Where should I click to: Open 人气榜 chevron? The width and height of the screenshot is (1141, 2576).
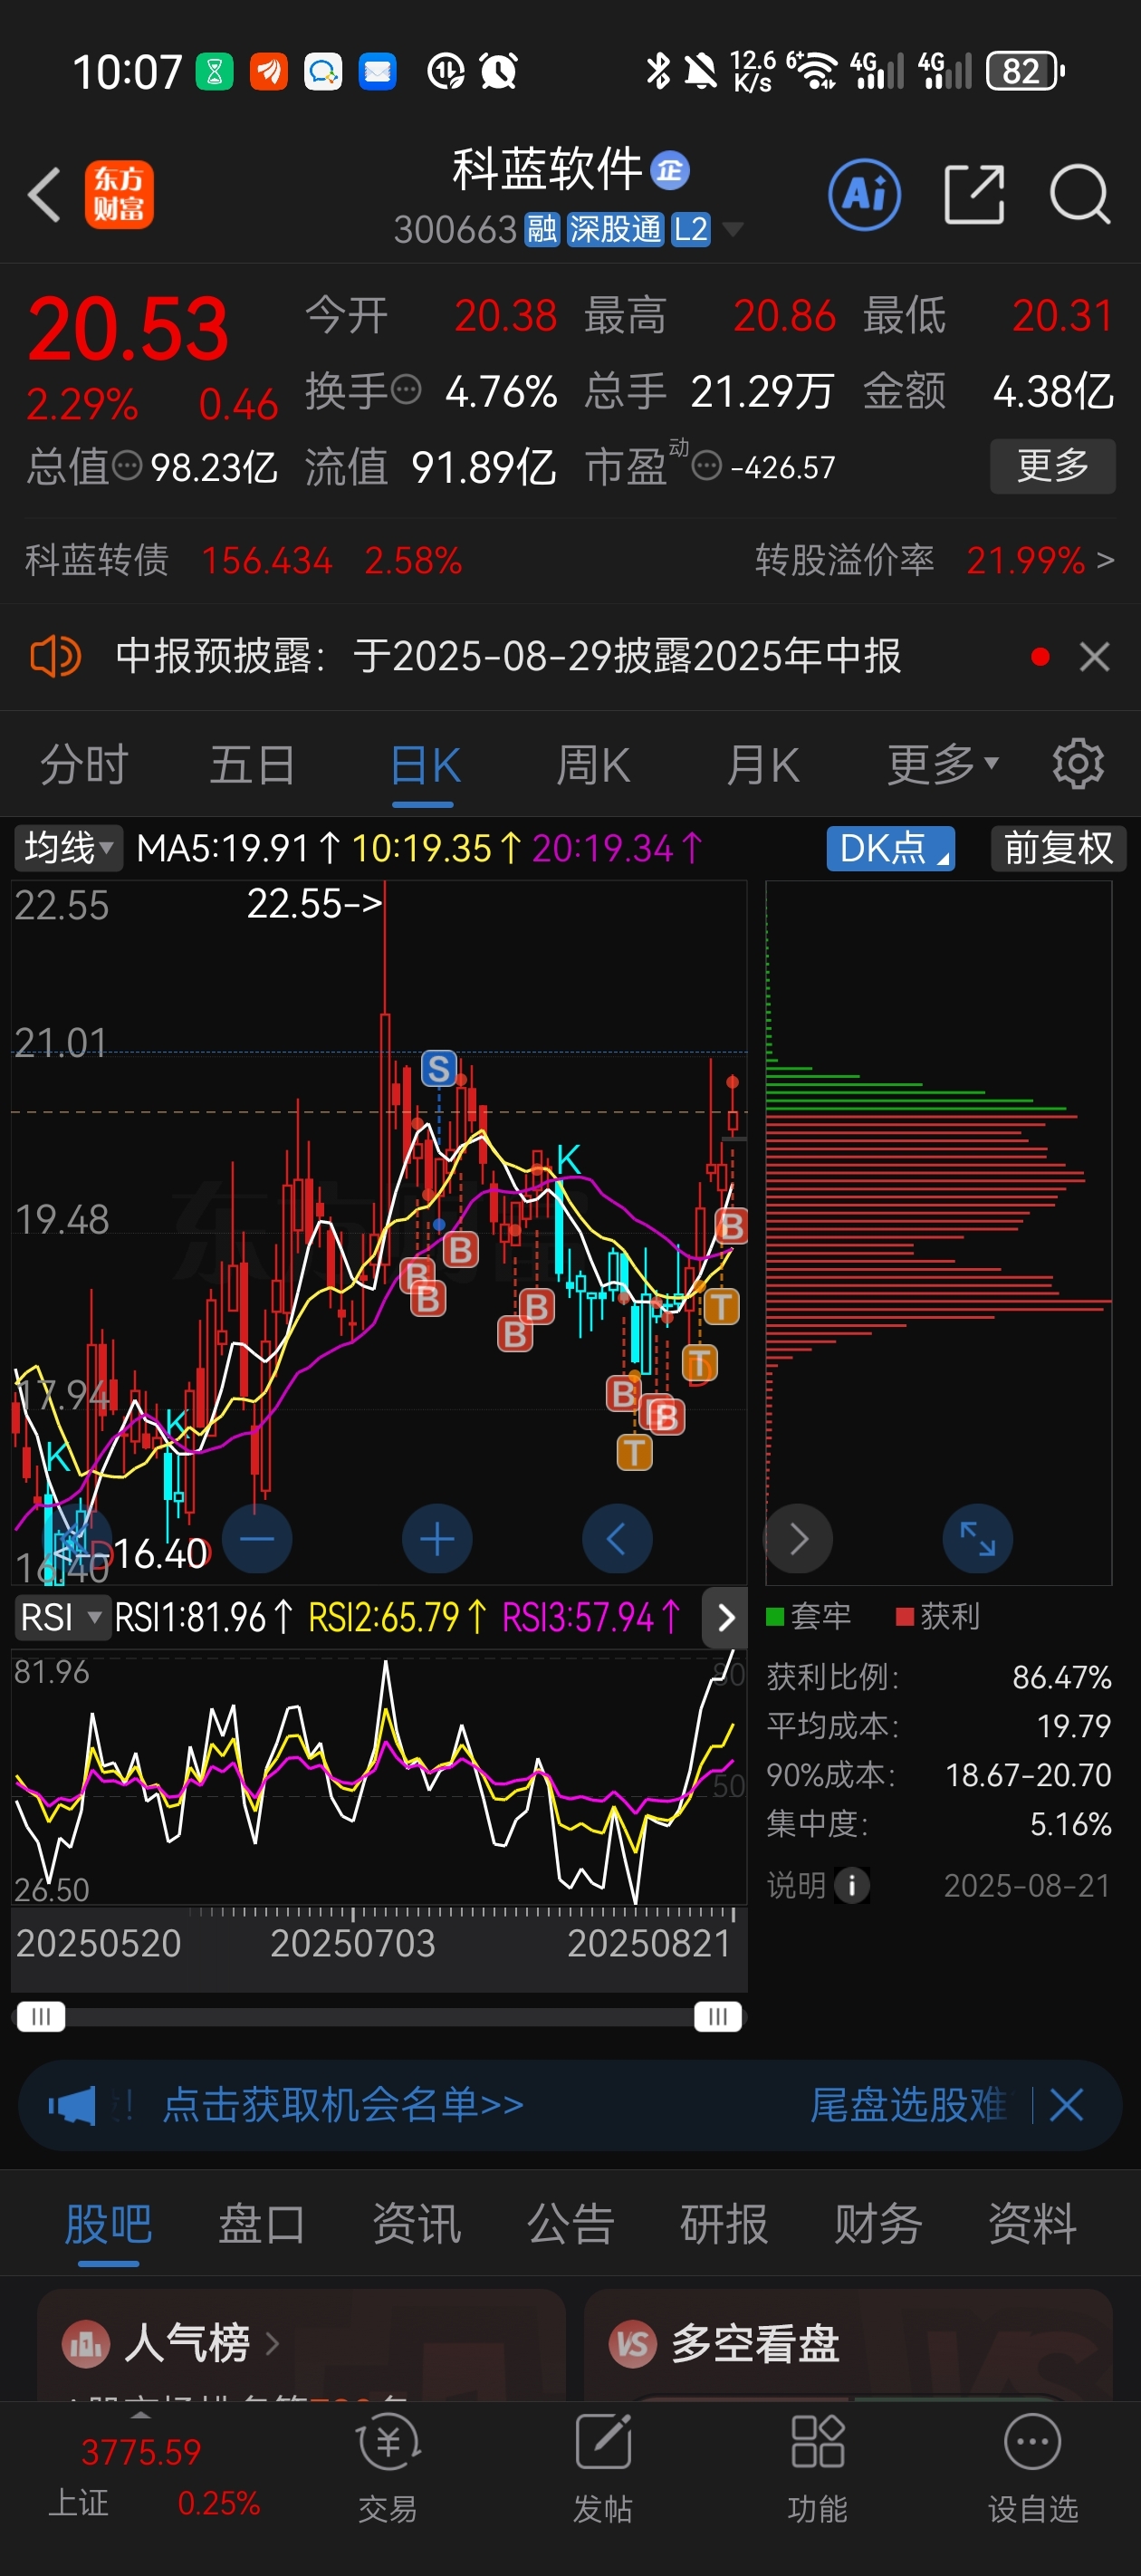272,2343
